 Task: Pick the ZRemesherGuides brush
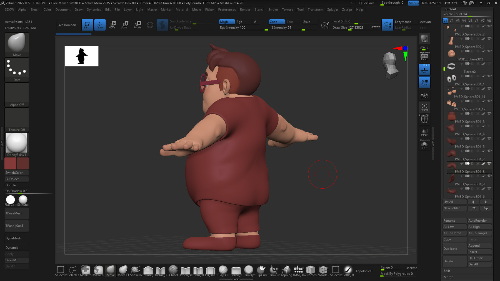pyautogui.click(x=311, y=271)
